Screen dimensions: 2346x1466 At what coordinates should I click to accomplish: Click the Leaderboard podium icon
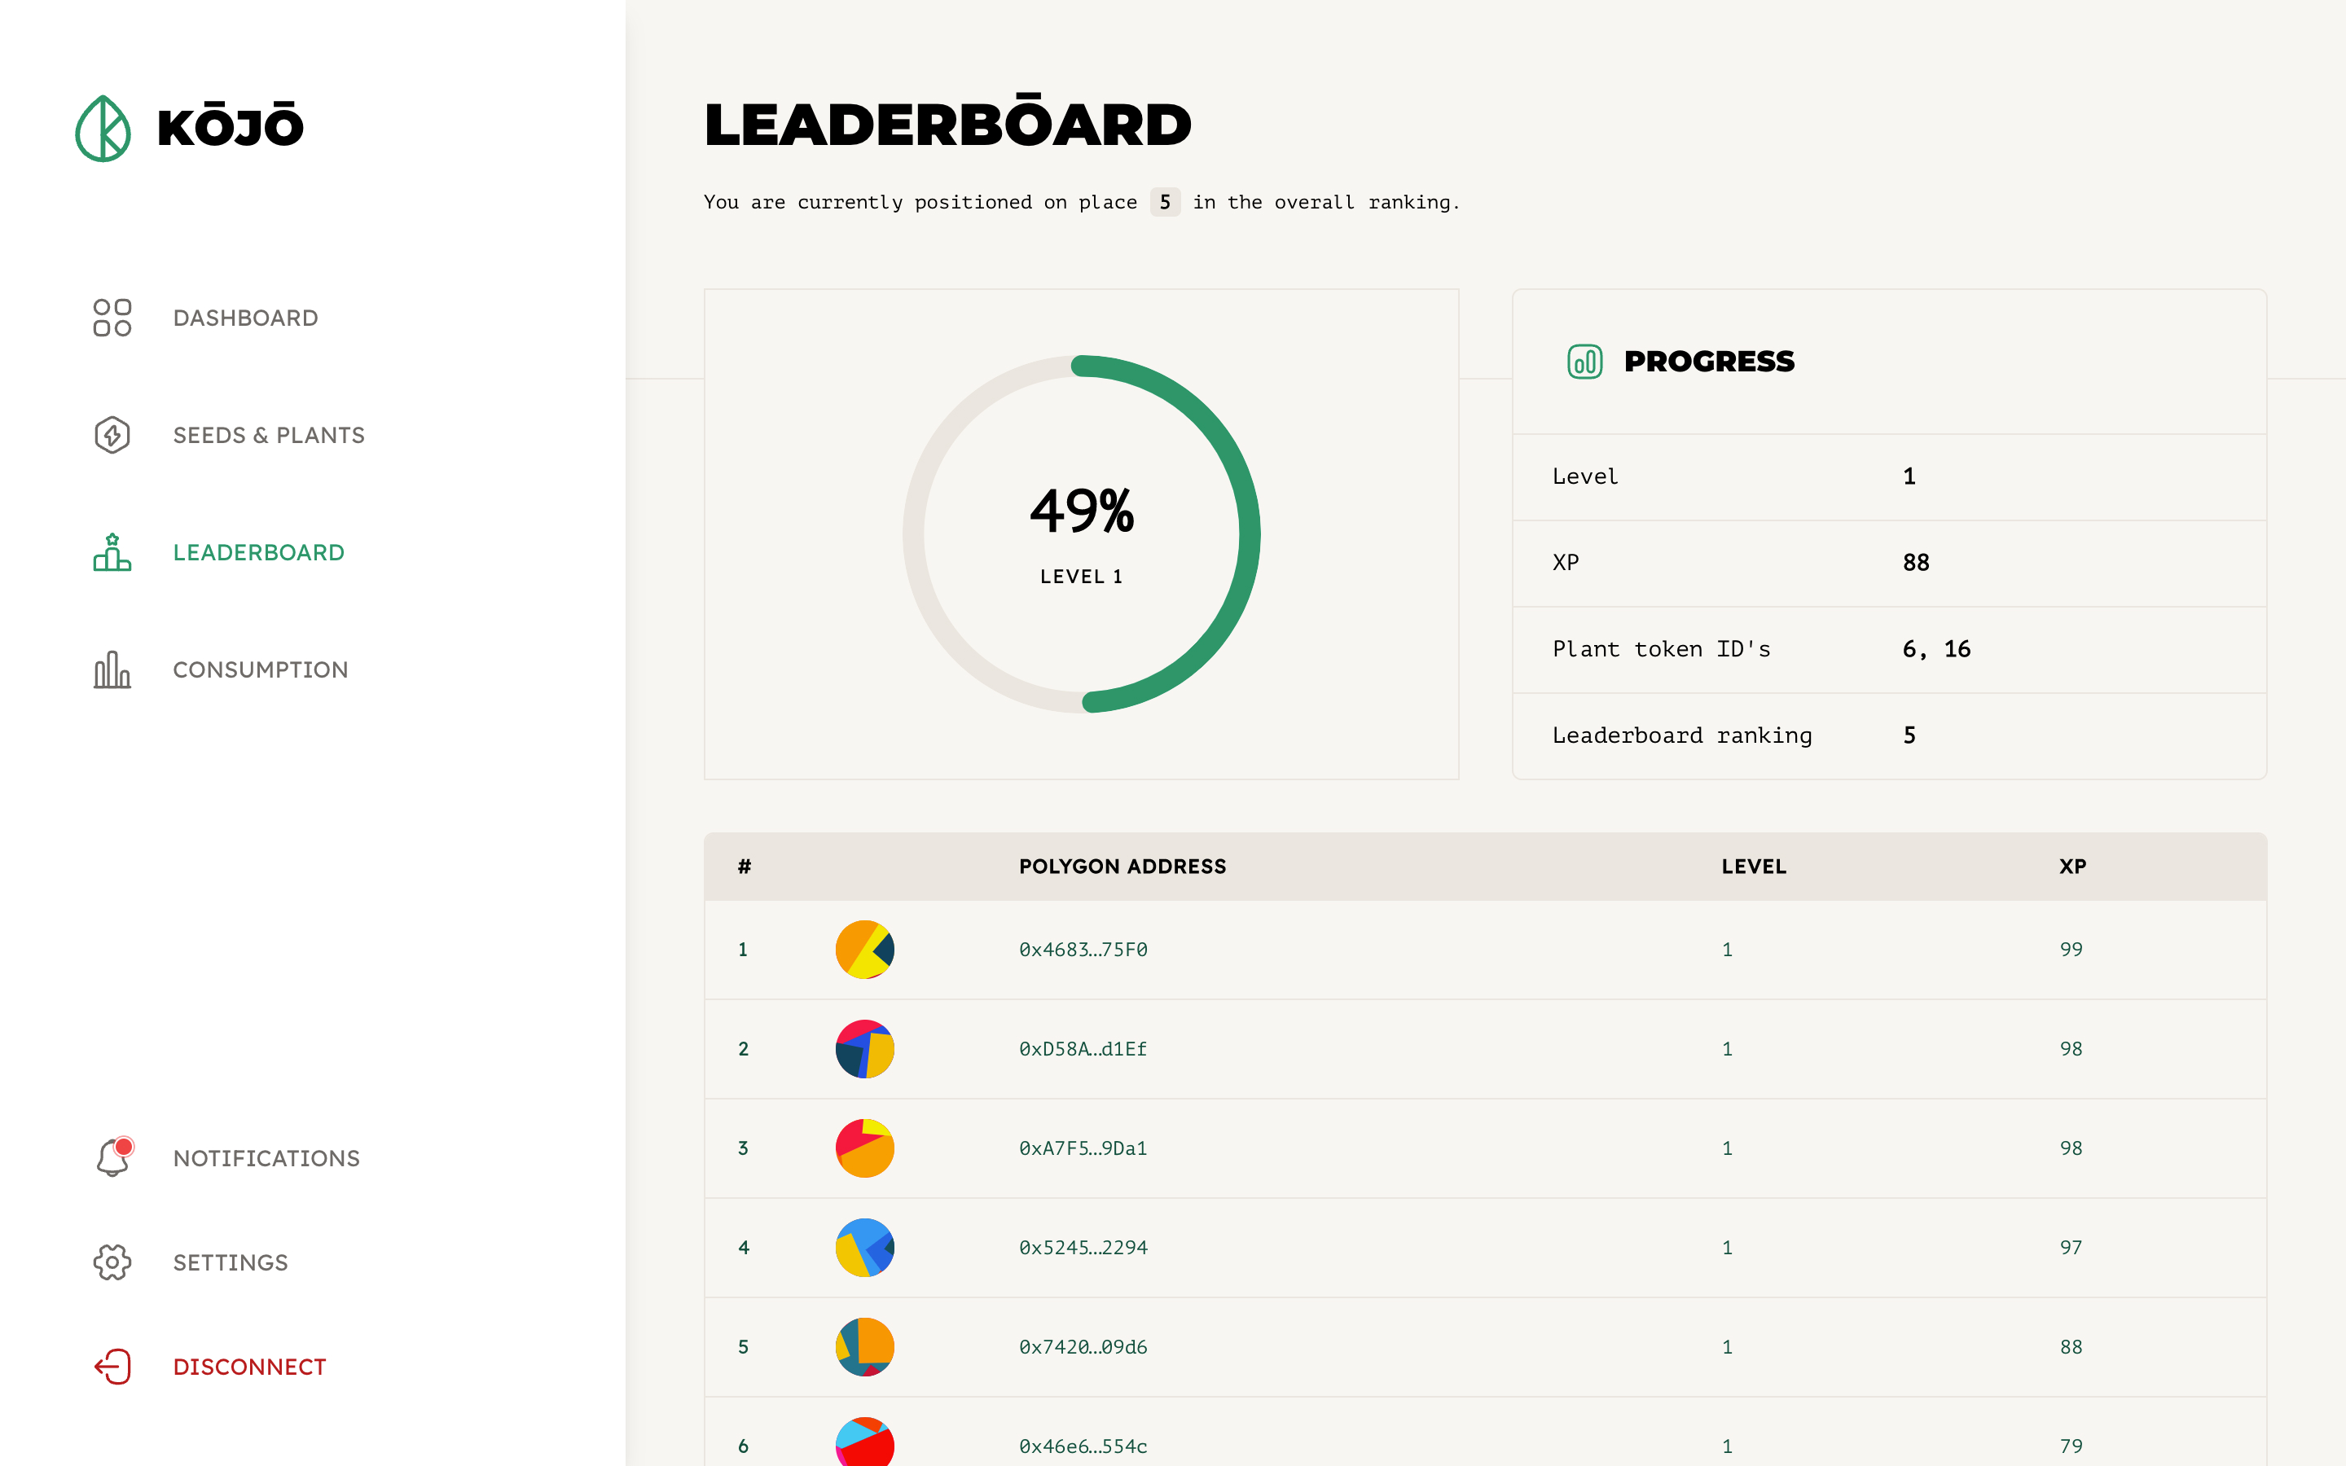click(112, 553)
